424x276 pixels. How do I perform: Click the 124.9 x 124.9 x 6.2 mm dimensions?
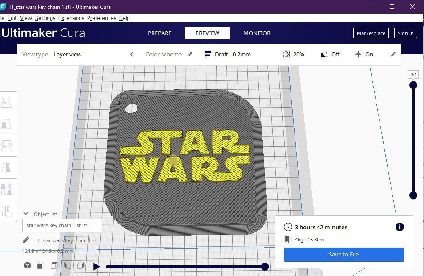(x=48, y=251)
